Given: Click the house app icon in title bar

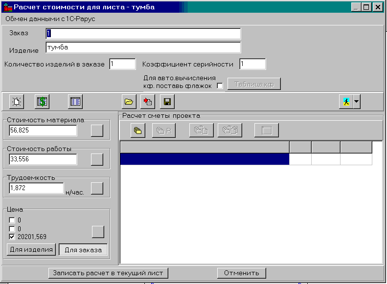Looking at the screenshot, I should point(8,7).
